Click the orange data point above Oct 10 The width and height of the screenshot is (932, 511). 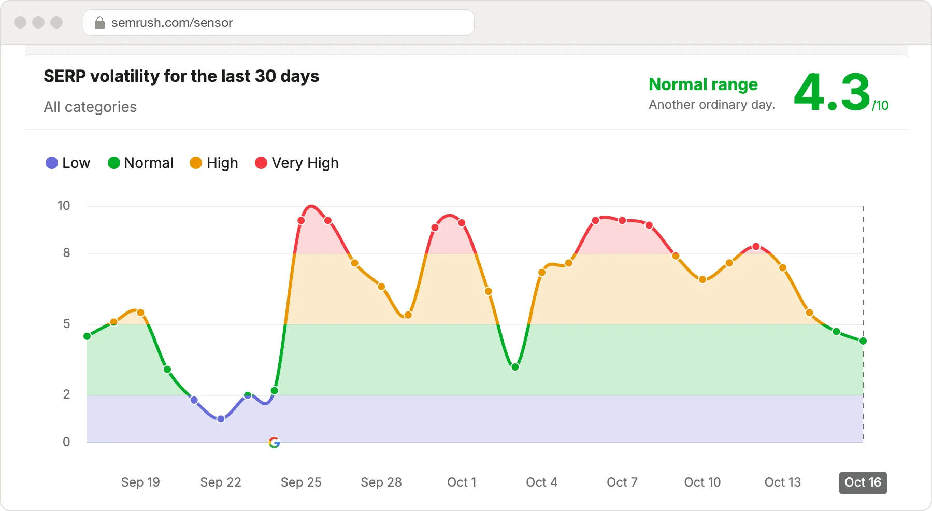[702, 279]
